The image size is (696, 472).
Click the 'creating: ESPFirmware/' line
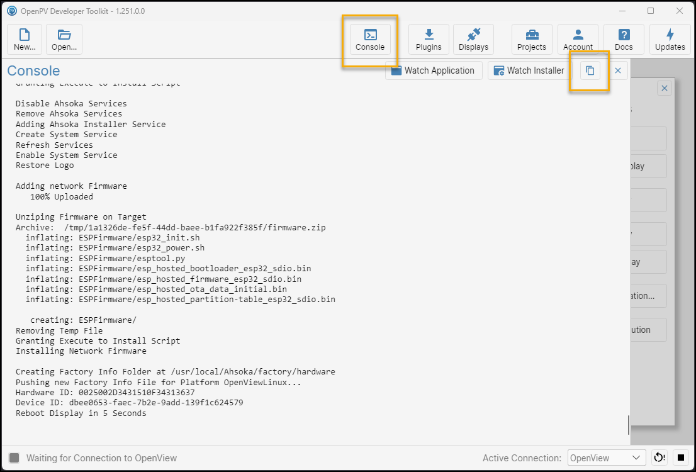click(x=84, y=320)
